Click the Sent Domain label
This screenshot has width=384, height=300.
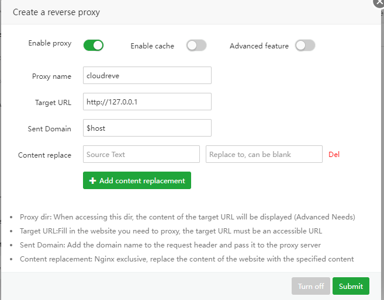pos(50,129)
